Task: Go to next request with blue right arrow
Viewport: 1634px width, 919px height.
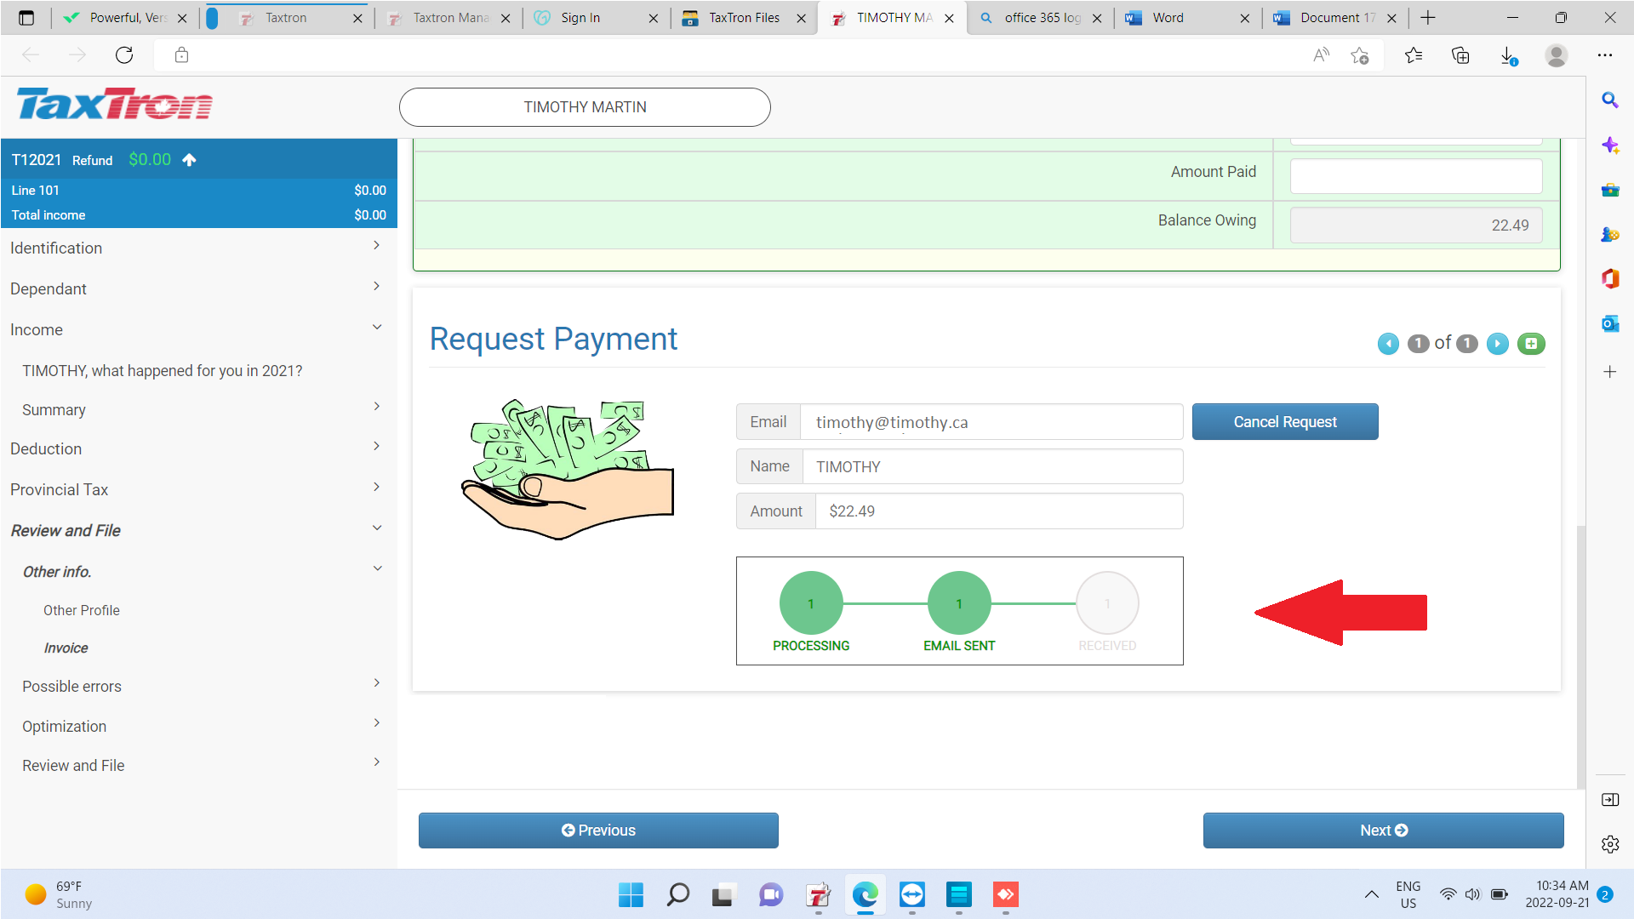Action: click(1498, 344)
